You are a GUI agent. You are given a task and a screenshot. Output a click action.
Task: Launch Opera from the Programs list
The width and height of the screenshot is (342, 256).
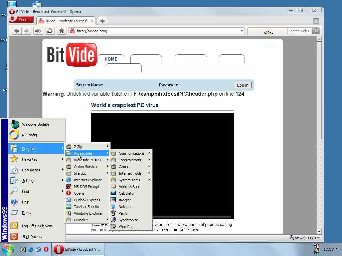pyautogui.click(x=87, y=193)
